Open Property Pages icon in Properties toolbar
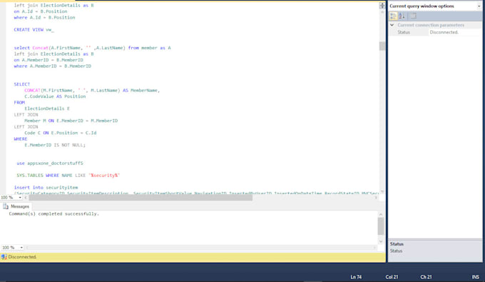Viewport: 485px width, 282px height. 413,16
